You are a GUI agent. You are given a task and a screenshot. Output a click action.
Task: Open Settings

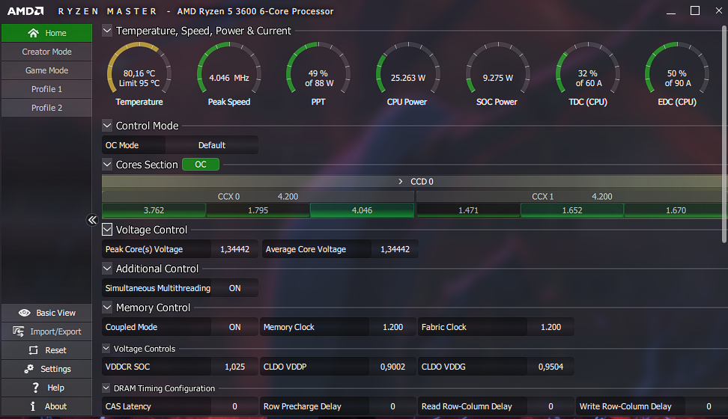coord(46,368)
